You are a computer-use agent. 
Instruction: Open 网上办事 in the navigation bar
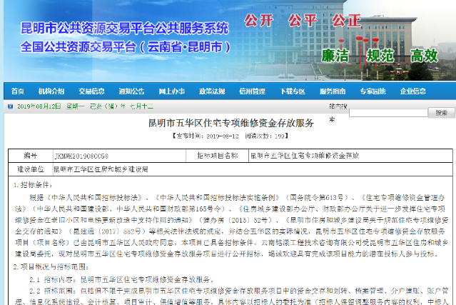172,91
